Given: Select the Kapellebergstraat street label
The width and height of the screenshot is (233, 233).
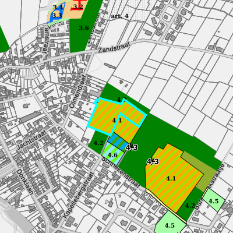Looking at the screenshot, I should tap(79, 195).
